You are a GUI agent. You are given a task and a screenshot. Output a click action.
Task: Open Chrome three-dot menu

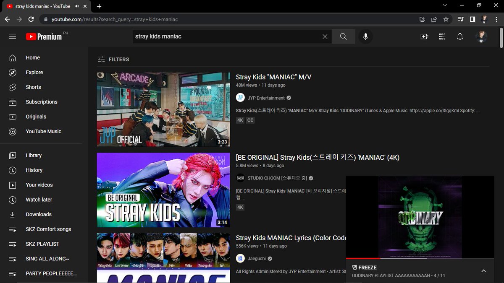[496, 19]
